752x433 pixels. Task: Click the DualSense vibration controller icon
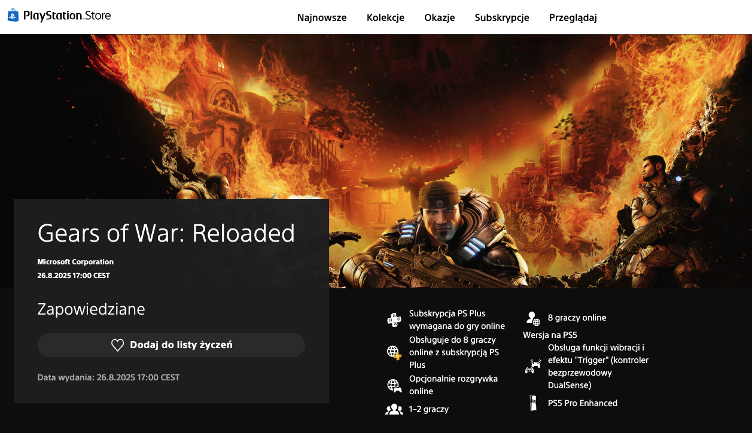[533, 367]
